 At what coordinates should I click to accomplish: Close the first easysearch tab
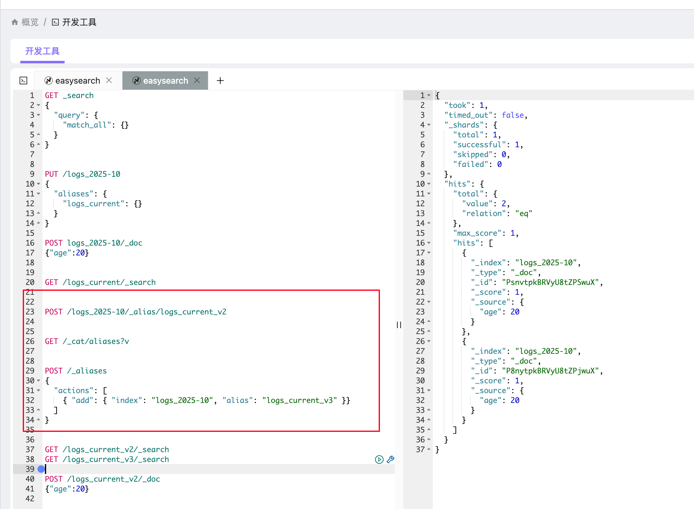(x=109, y=81)
